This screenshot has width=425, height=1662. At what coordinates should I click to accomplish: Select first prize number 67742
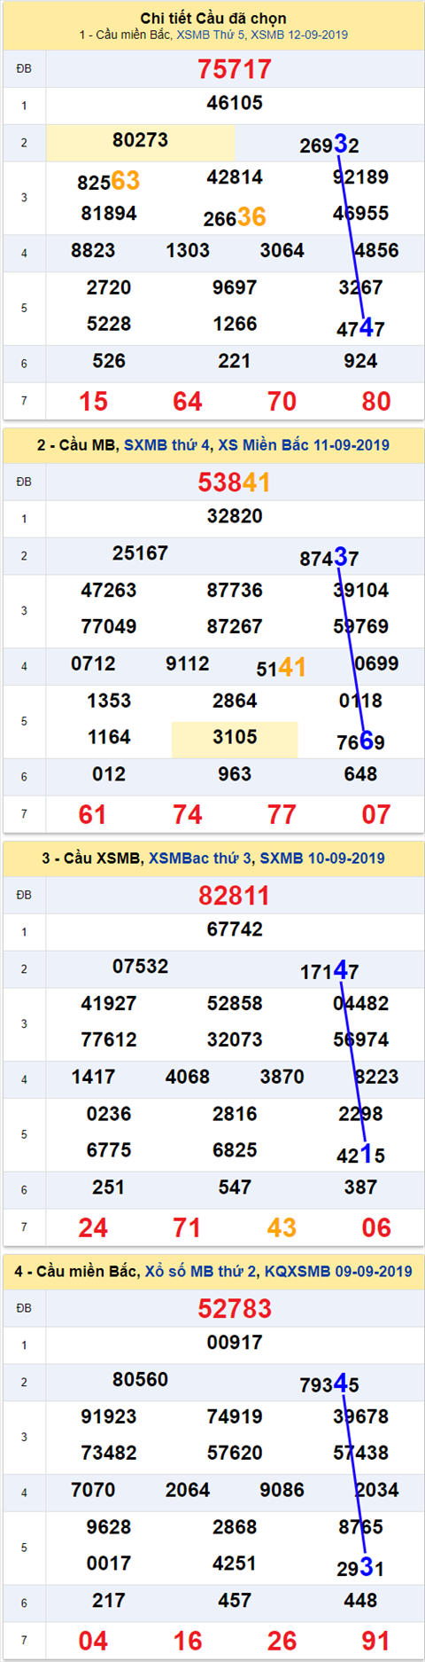click(235, 929)
